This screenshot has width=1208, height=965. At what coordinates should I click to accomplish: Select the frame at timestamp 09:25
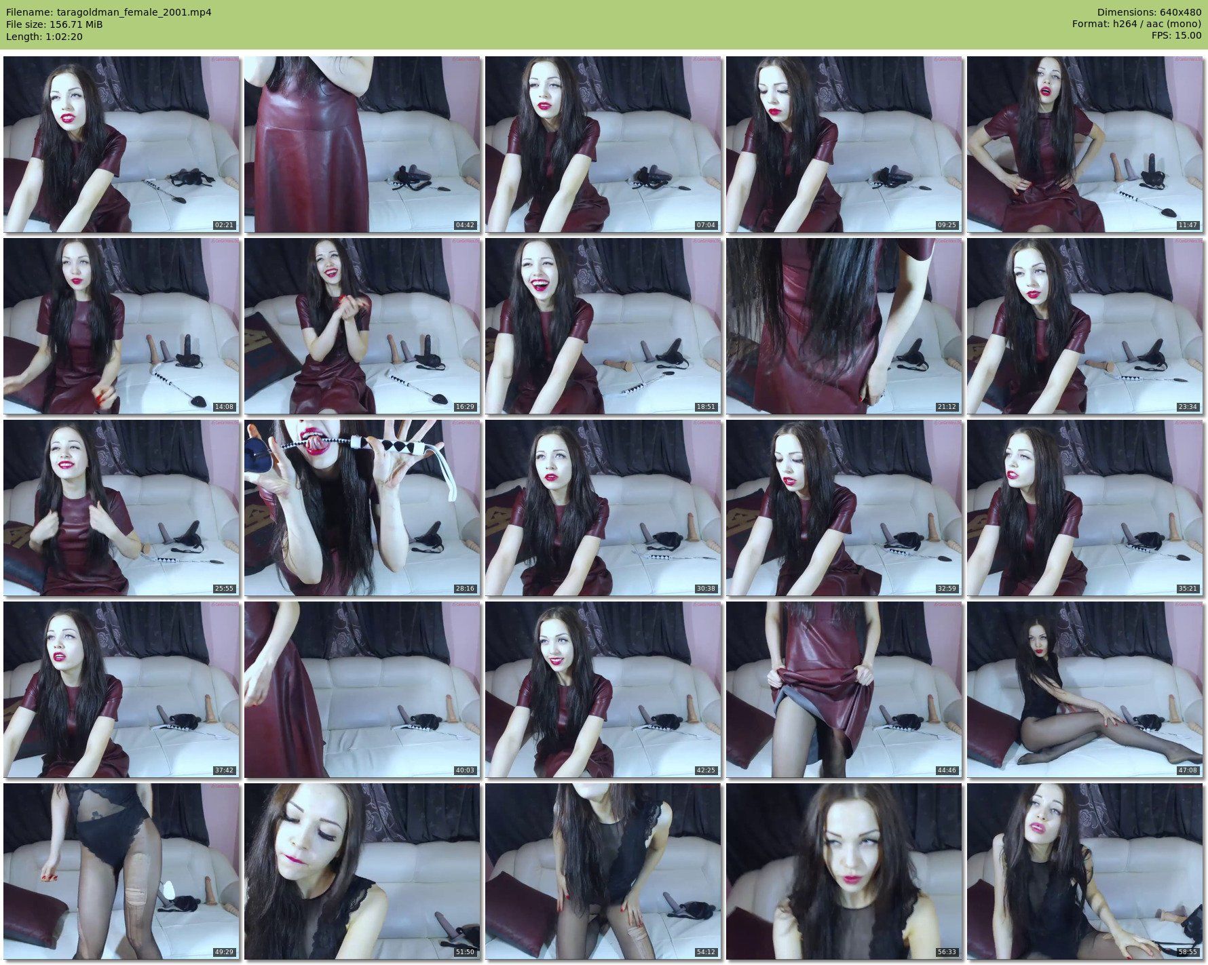pos(844,144)
